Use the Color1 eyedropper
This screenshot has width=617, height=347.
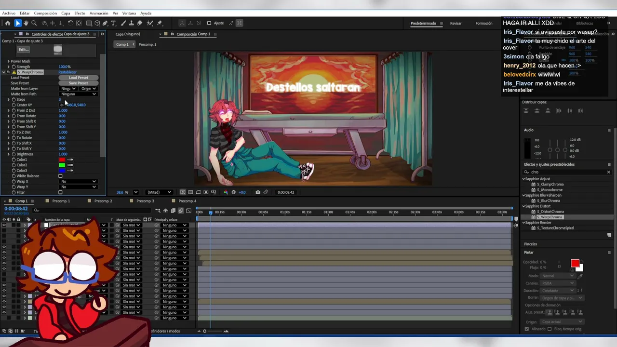pos(70,160)
